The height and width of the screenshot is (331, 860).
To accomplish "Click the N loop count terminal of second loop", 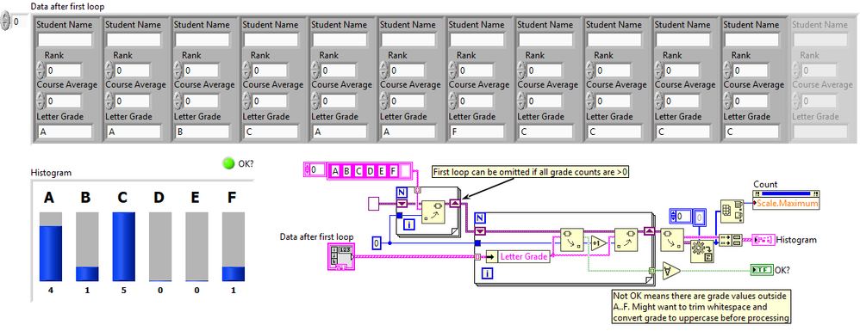I will [x=480, y=218].
